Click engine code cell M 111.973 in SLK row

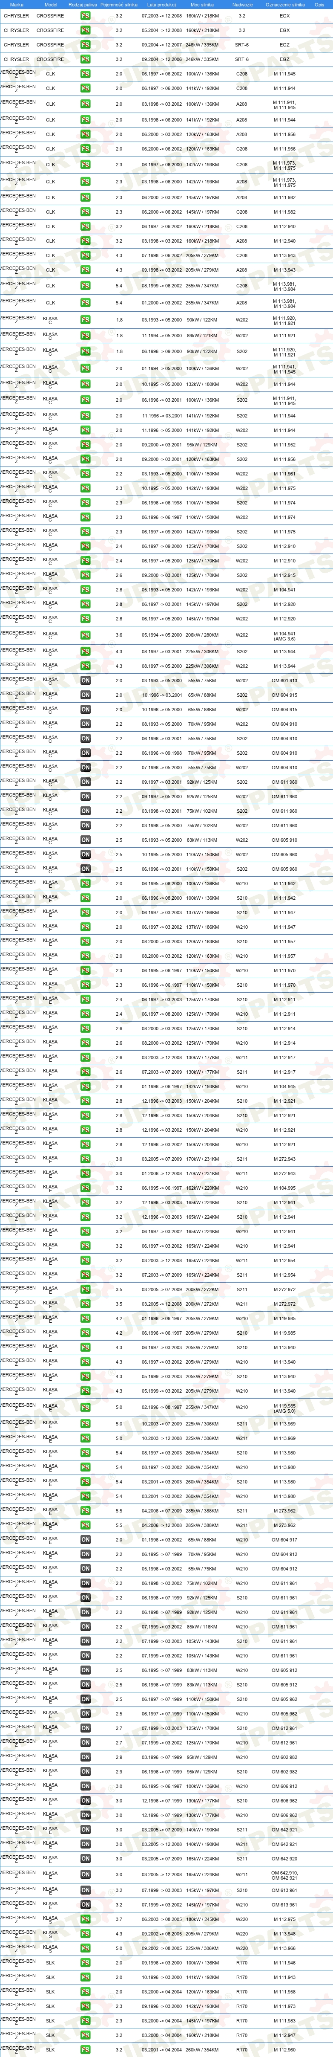pyautogui.click(x=284, y=2006)
